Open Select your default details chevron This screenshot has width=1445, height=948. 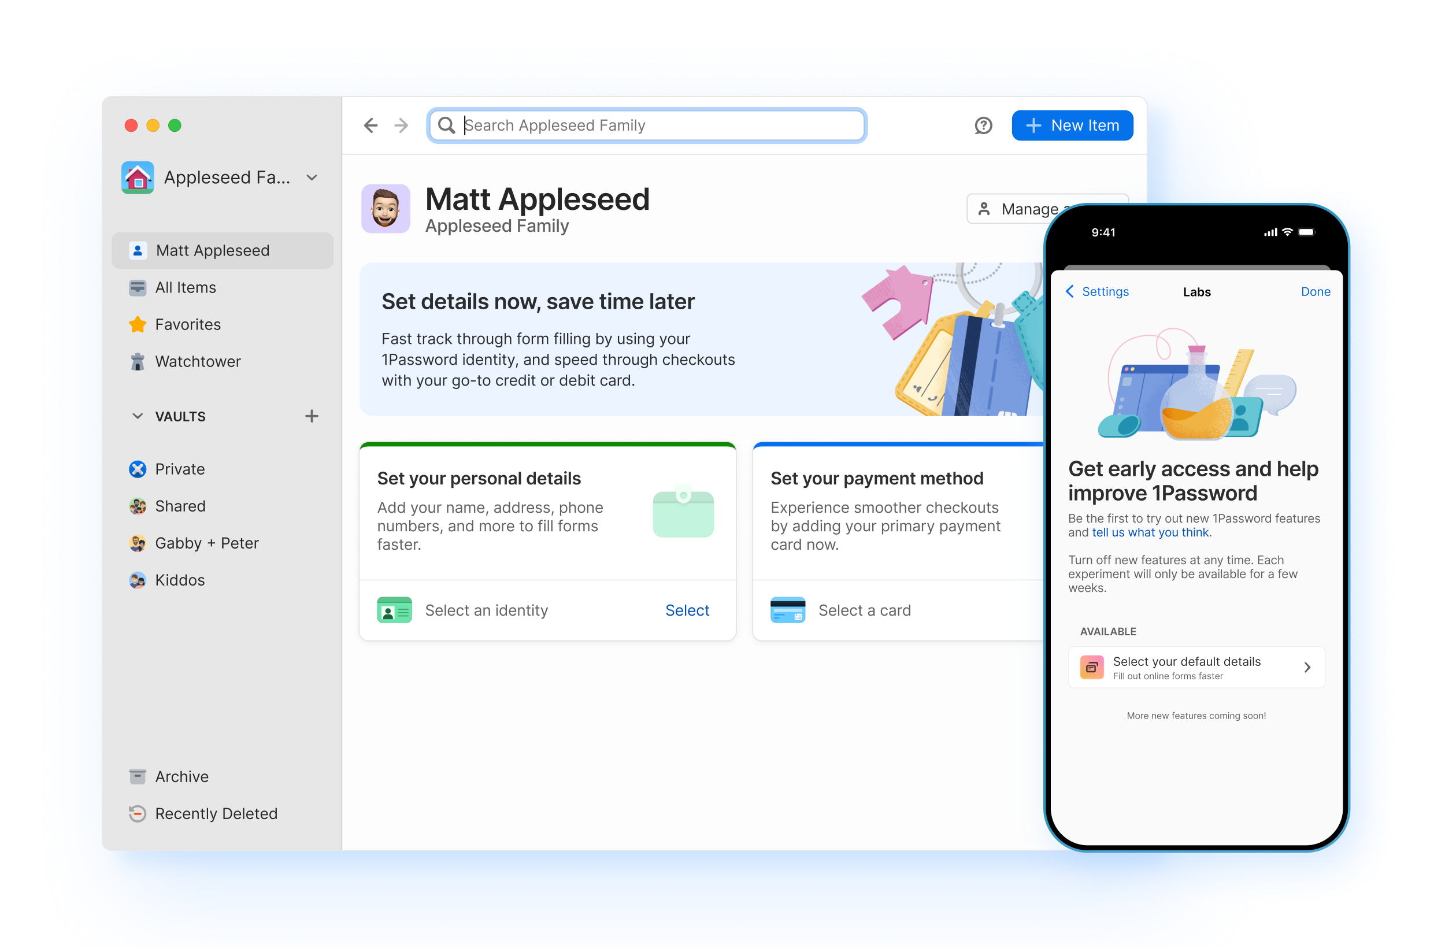[x=1307, y=668]
